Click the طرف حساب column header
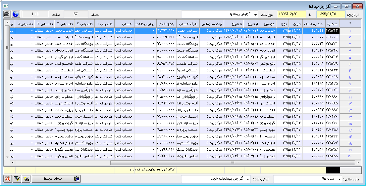Screen dimensions: 366x186 [188, 24]
